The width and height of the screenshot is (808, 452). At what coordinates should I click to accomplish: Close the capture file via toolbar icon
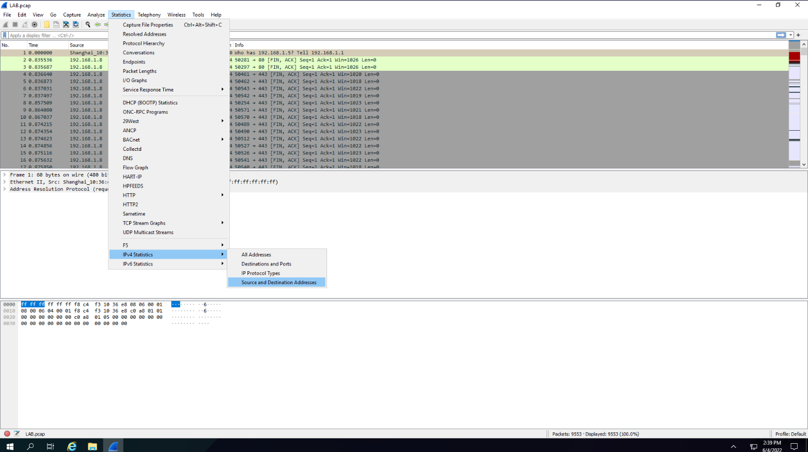[66, 24]
